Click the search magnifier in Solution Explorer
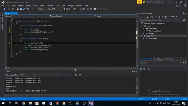Screen dimensions: 188x106 point(184,20)
